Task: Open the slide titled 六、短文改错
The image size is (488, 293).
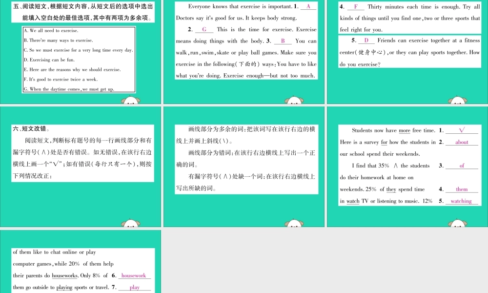Action: point(81,167)
